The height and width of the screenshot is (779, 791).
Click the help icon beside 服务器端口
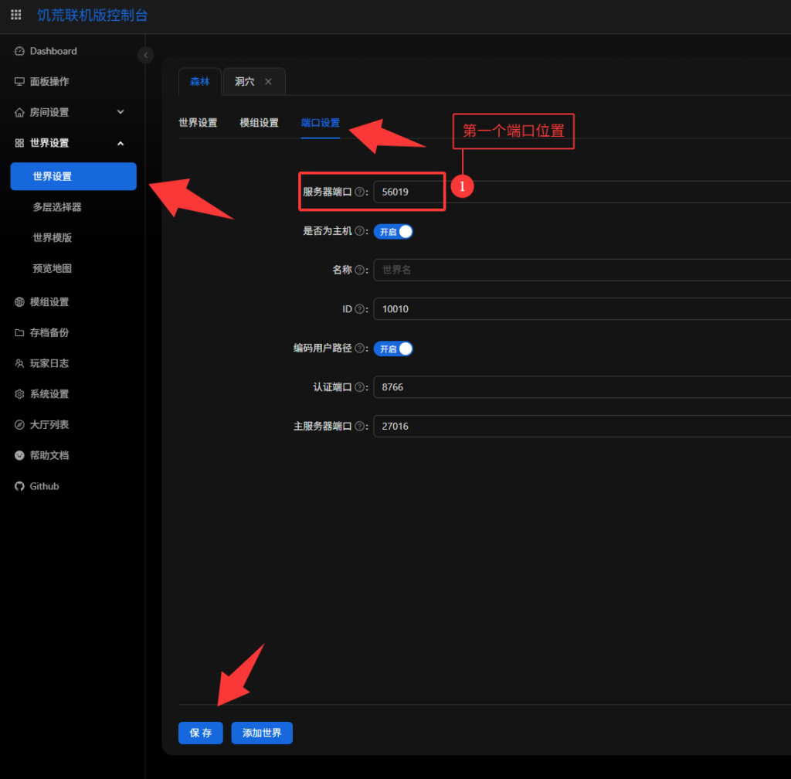pos(359,192)
